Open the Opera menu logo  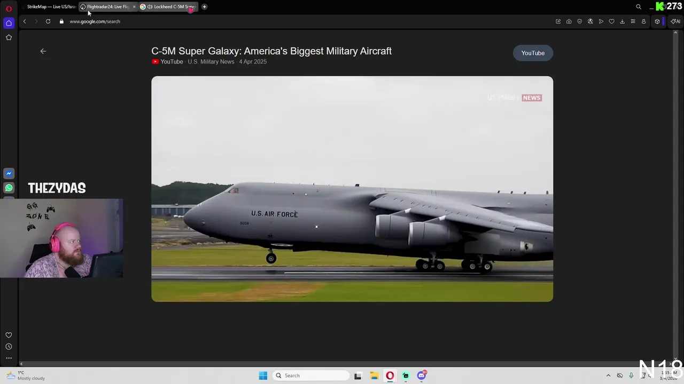(x=9, y=8)
